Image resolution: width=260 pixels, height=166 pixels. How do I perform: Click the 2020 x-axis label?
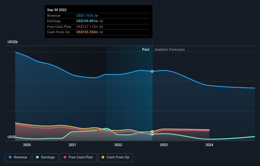[27, 145]
